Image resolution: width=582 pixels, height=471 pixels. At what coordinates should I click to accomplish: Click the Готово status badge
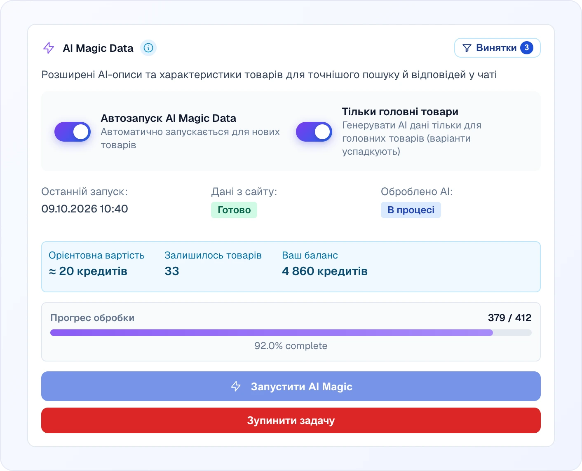pos(234,210)
